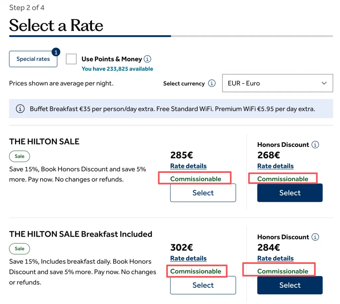340x304 pixels.
Task: Click the Sale tag under THE HILTON SALE
Action: pos(20,156)
